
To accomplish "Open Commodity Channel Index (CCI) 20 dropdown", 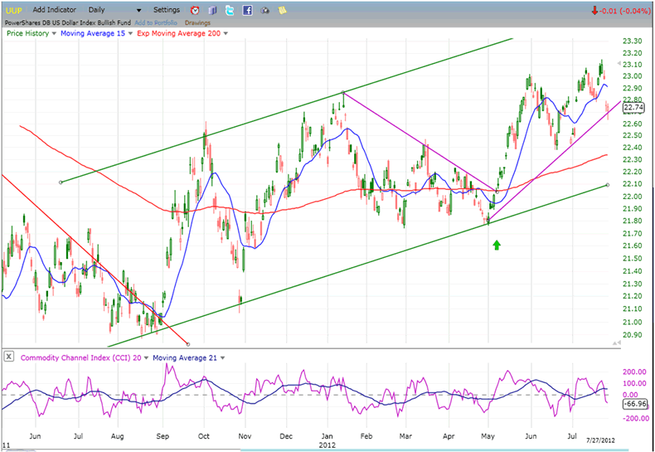I will 147,357.
